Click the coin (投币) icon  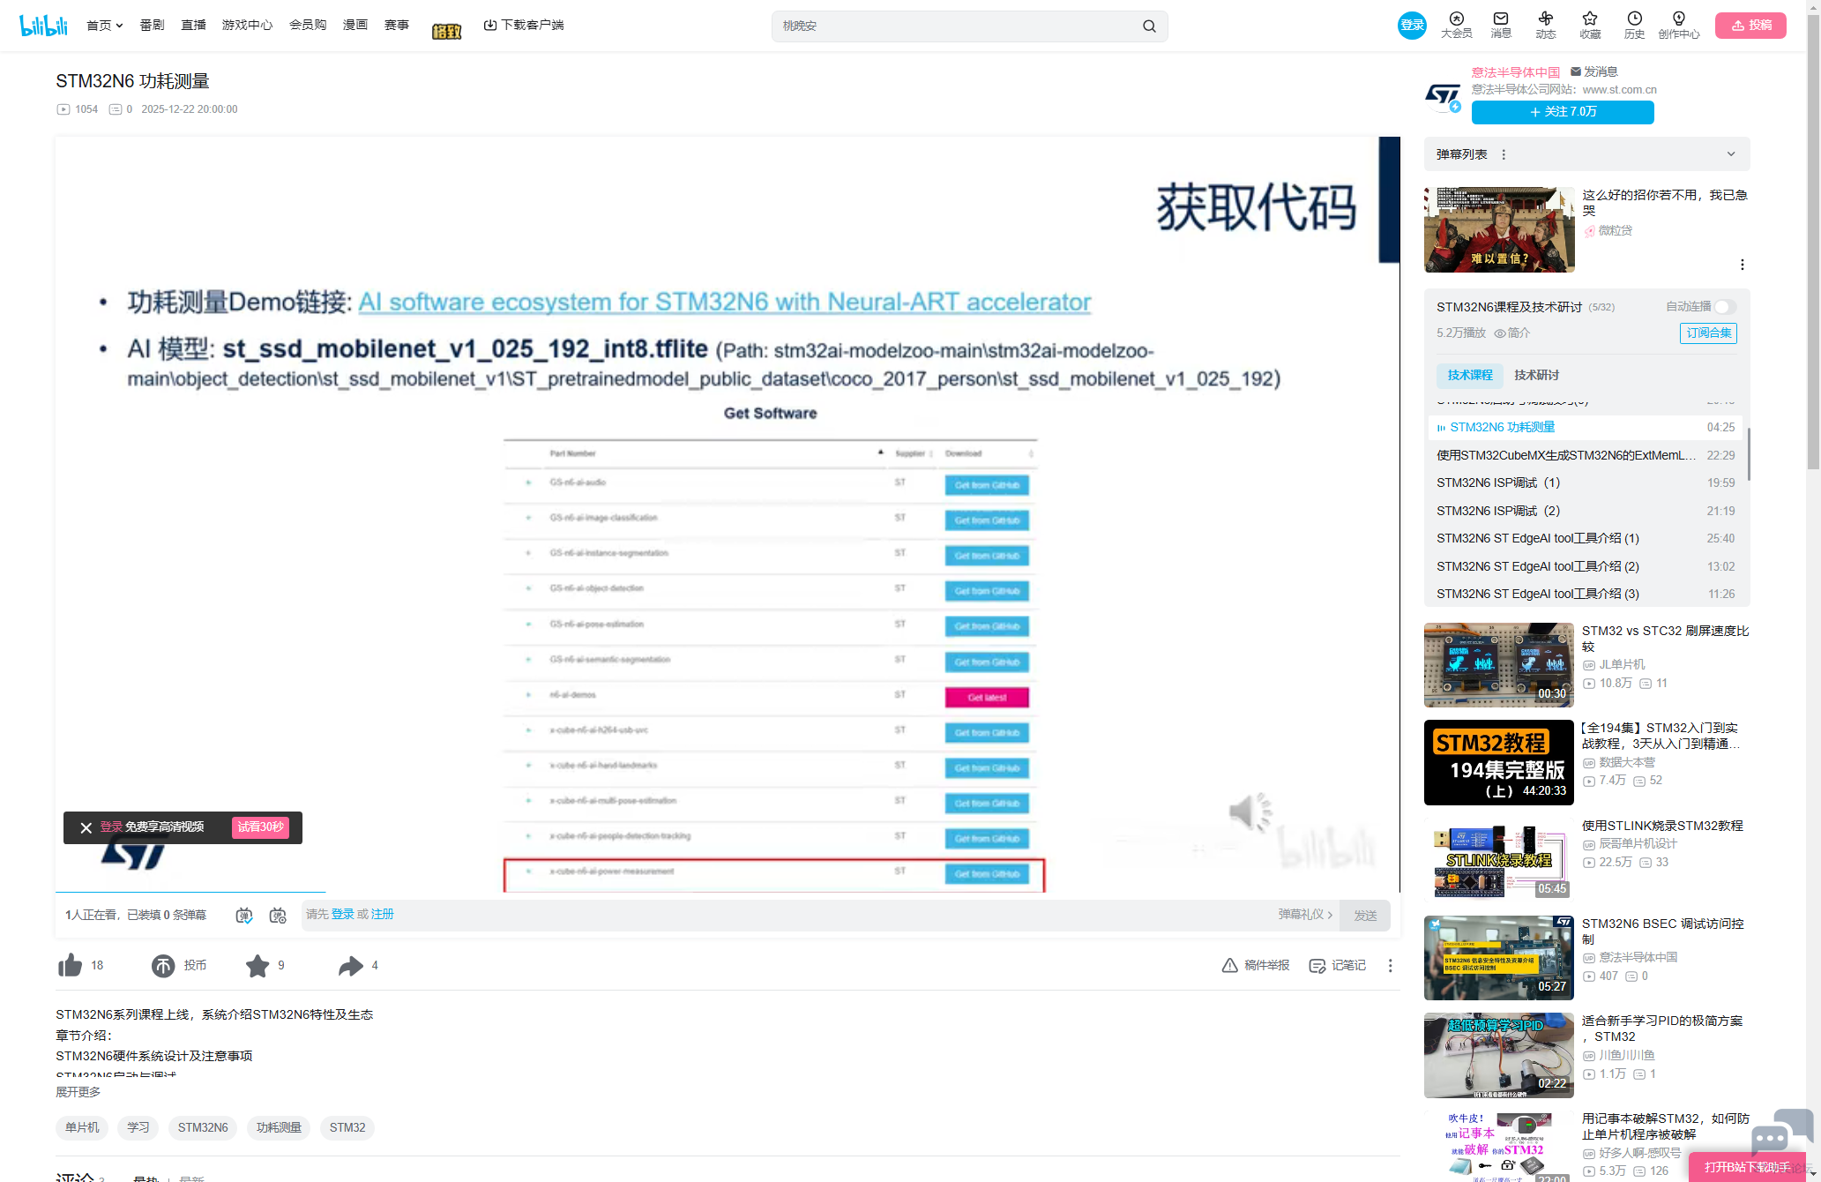[x=163, y=966]
